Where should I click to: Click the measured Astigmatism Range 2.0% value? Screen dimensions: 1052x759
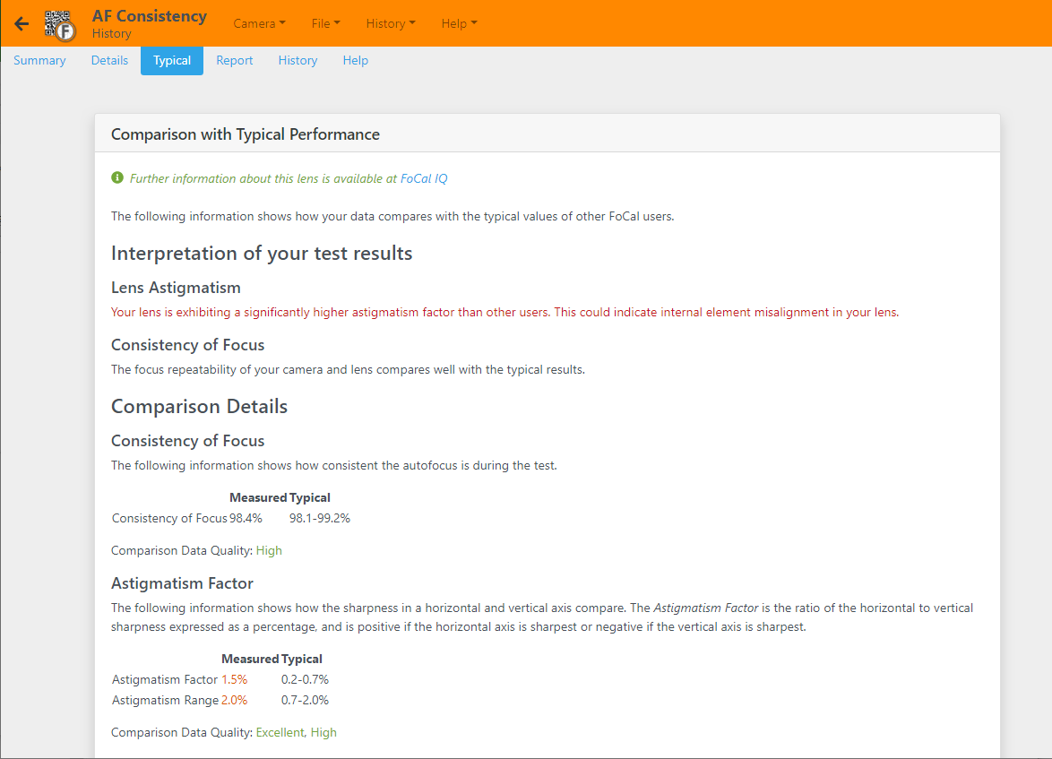[235, 700]
